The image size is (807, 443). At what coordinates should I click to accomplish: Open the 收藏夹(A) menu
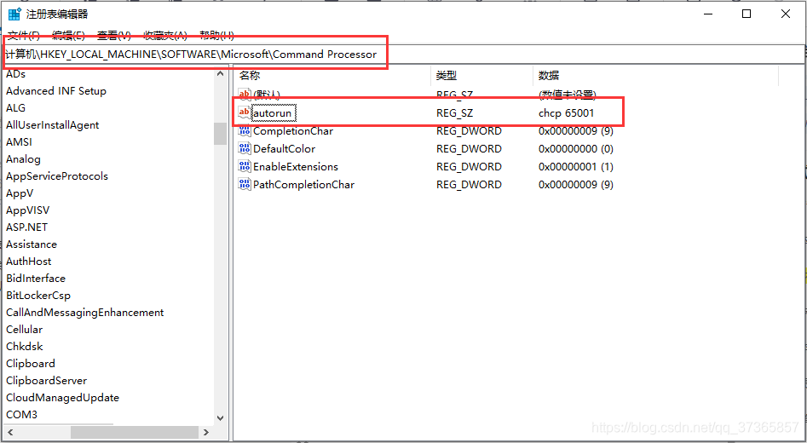[165, 36]
